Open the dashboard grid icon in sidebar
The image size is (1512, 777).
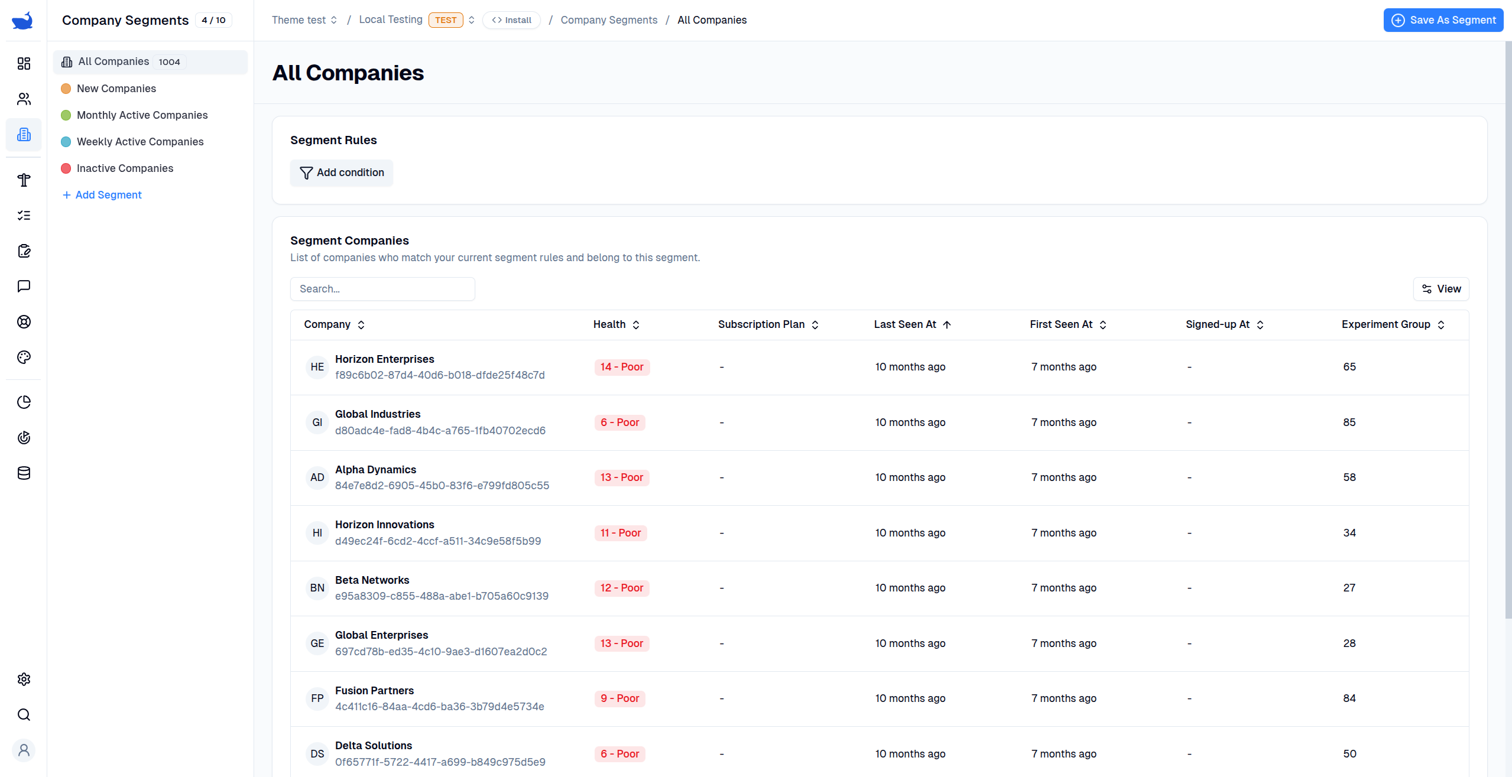click(x=24, y=64)
